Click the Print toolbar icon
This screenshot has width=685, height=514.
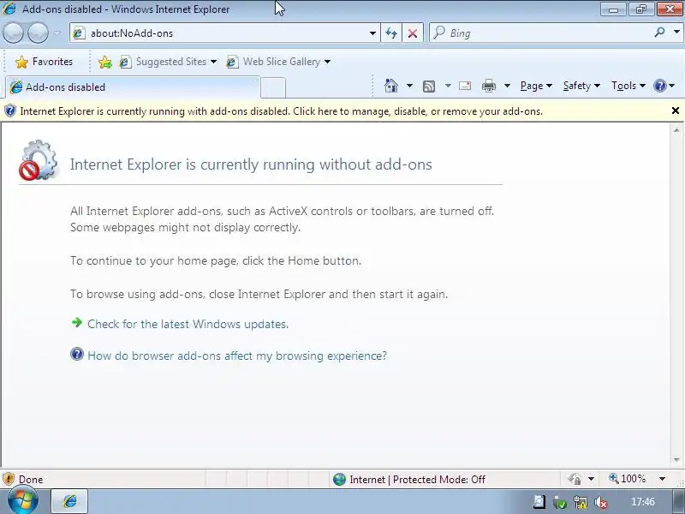(488, 86)
